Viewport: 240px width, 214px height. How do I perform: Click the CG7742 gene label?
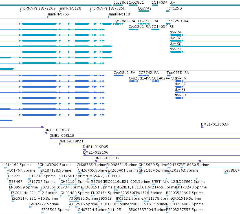145,8
